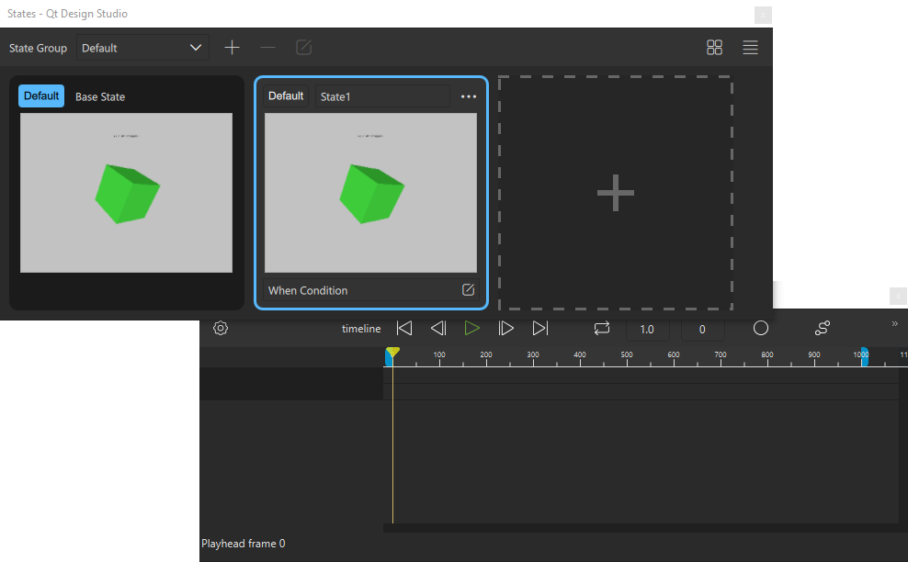Expand the overflow chevrons in the timeline toolbar
Viewport: 908px width, 562px height.
pos(895,323)
